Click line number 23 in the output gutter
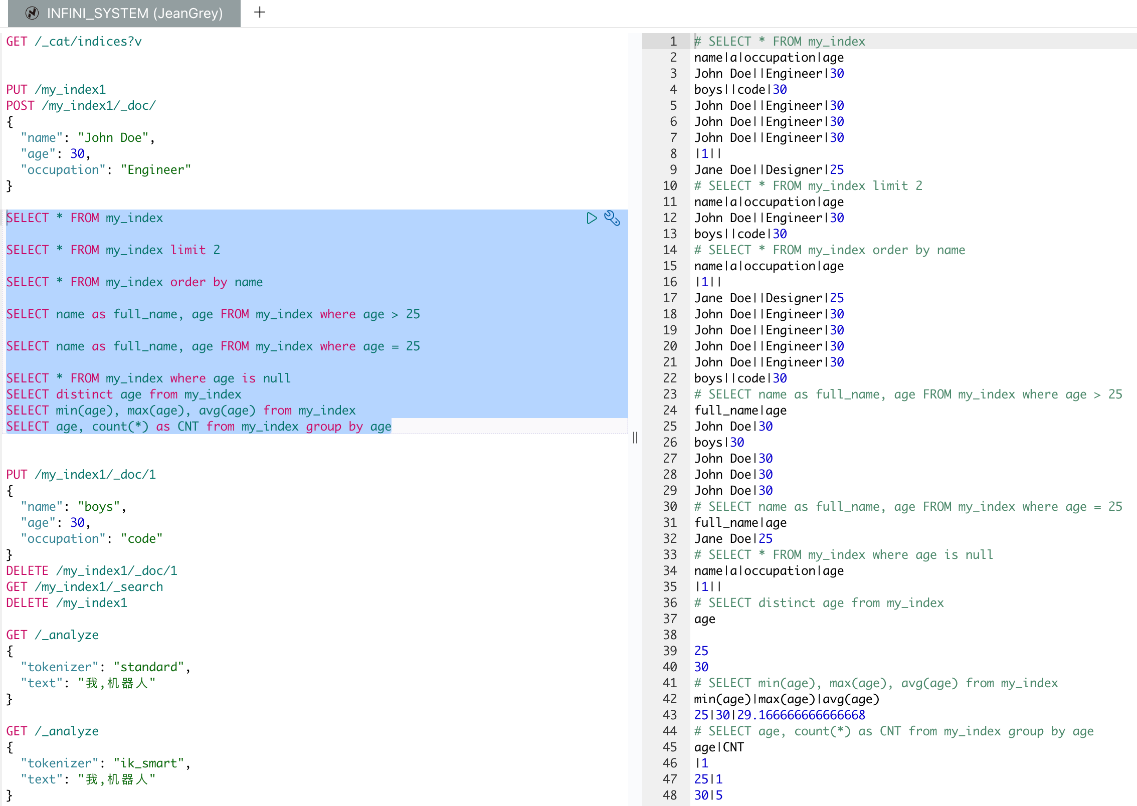This screenshot has height=806, width=1137. 670,394
